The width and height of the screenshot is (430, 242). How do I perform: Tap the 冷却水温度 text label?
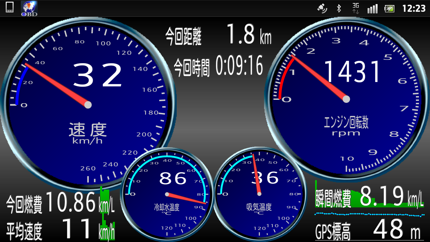click(167, 207)
